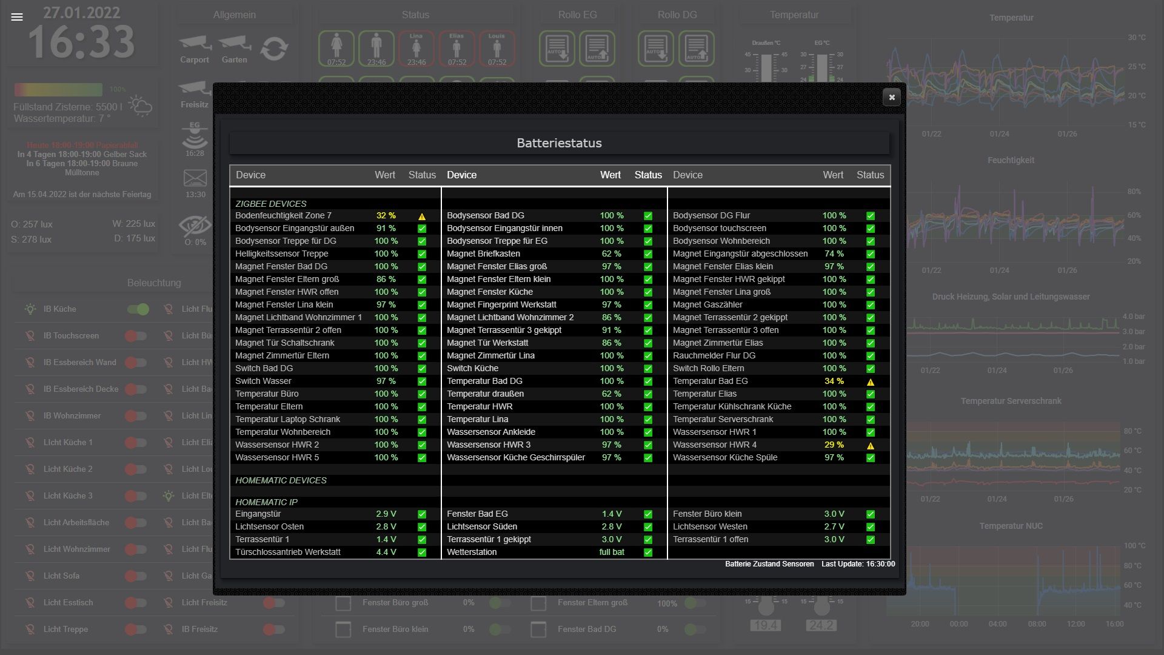
Task: Open the Carport camera icon
Action: 195,44
